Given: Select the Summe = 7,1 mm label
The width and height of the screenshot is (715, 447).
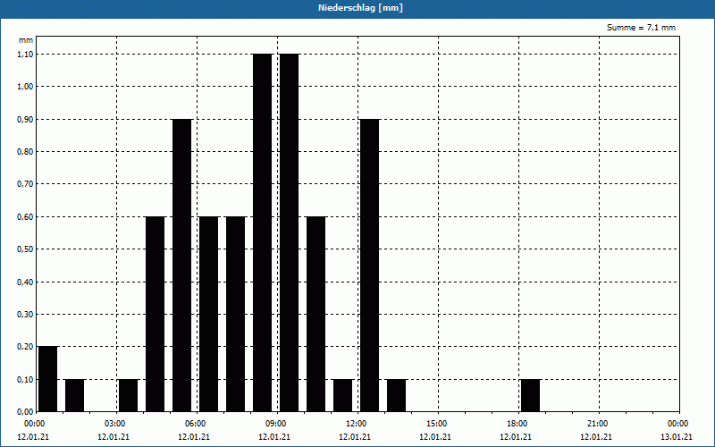Looking at the screenshot, I should click(x=641, y=28).
